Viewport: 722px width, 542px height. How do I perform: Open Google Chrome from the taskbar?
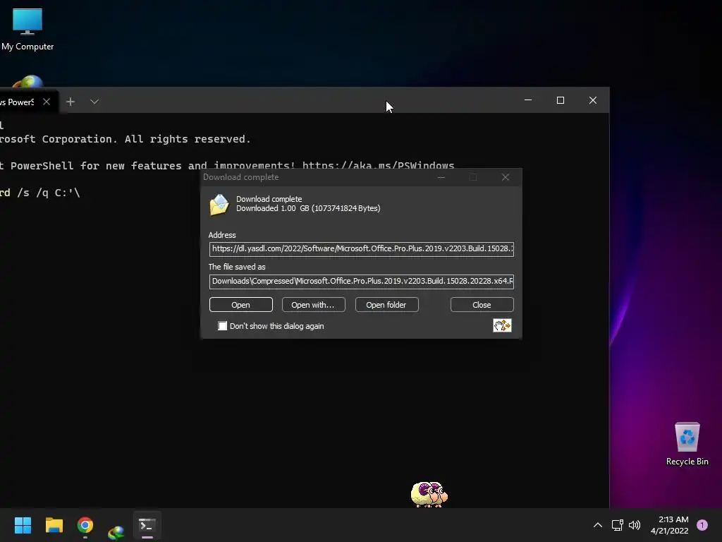coord(85,525)
